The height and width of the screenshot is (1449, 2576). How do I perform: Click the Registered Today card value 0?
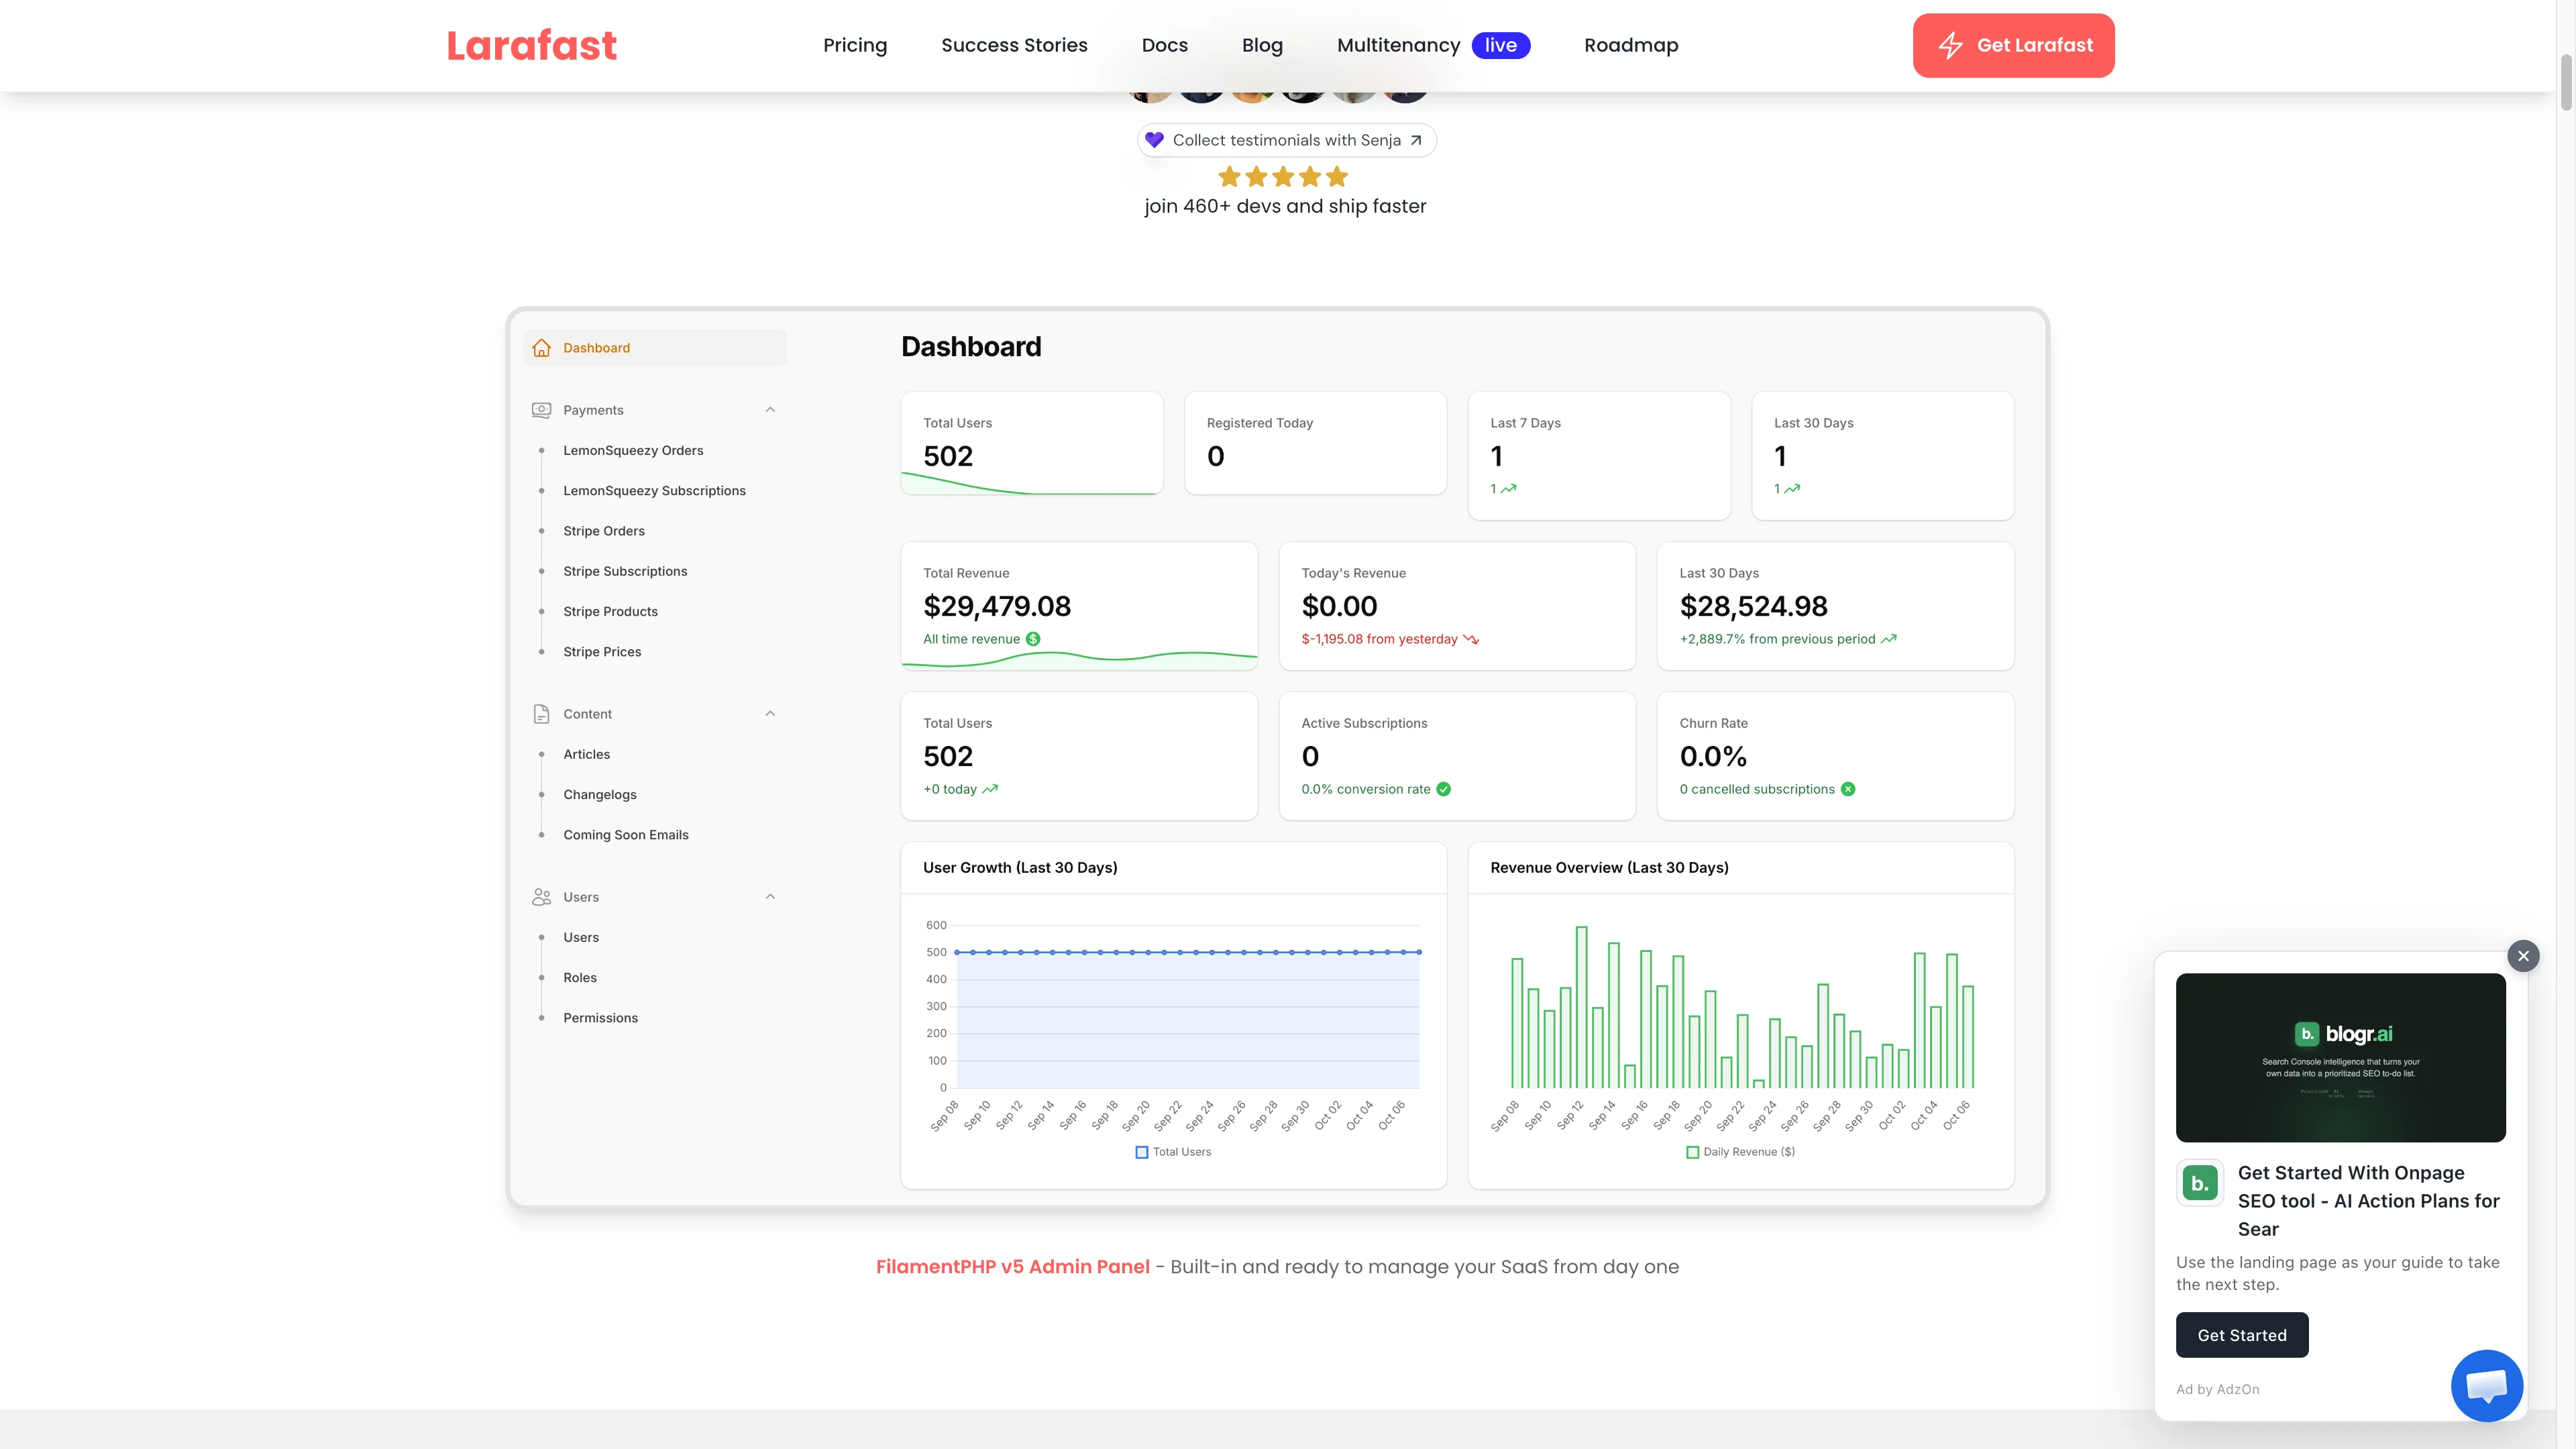point(1215,456)
